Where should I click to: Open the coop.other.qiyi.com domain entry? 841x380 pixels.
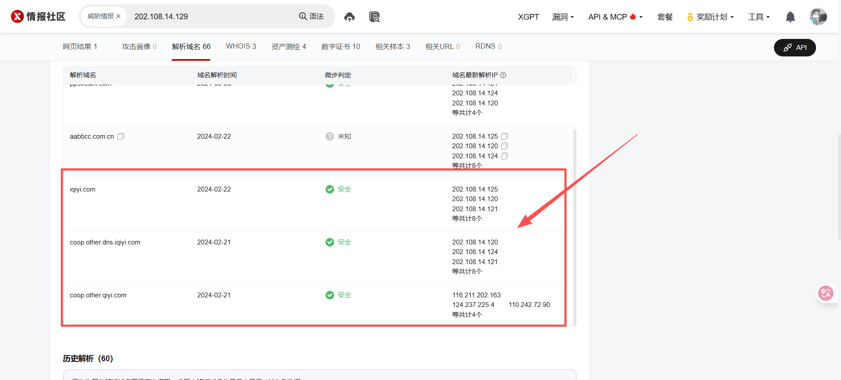[x=98, y=295]
